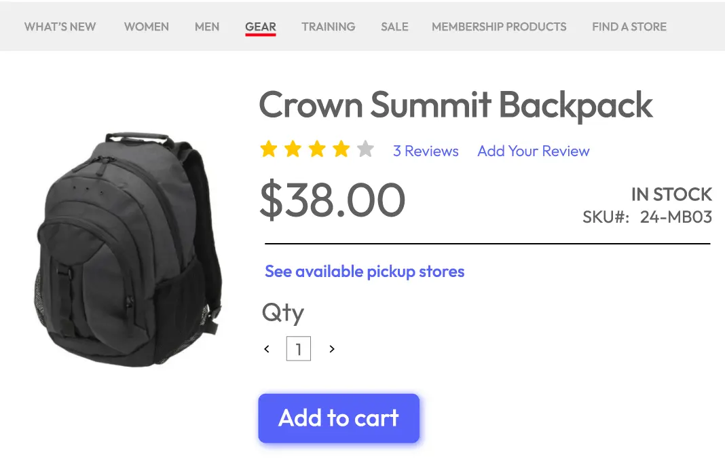The height and width of the screenshot is (459, 725).
Task: Open the 3 Reviews link
Action: click(x=426, y=151)
